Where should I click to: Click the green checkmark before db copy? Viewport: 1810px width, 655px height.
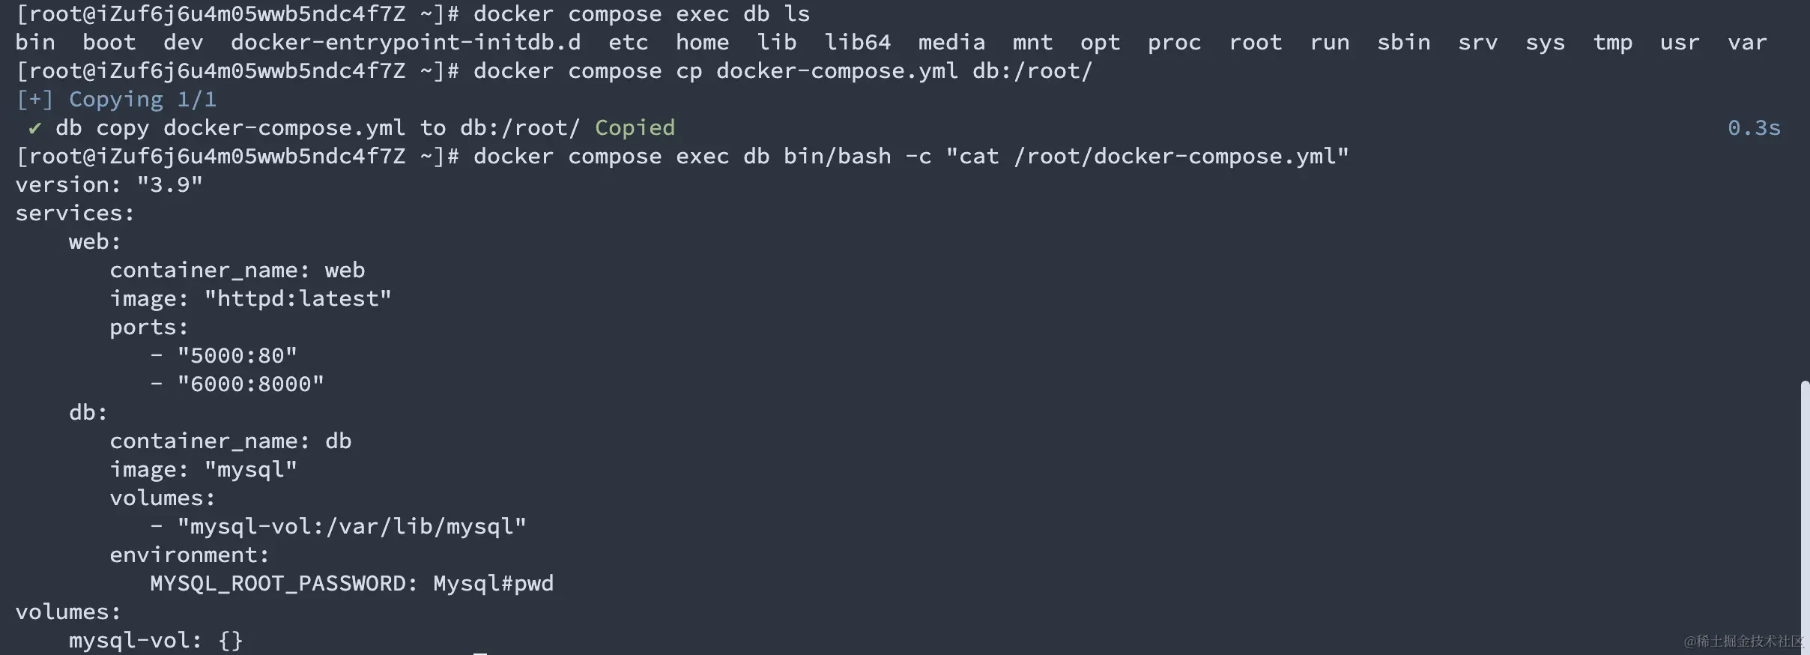point(34,128)
